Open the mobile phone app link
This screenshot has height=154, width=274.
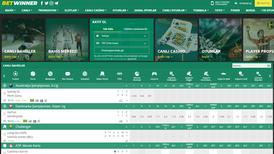click(x=220, y=3)
